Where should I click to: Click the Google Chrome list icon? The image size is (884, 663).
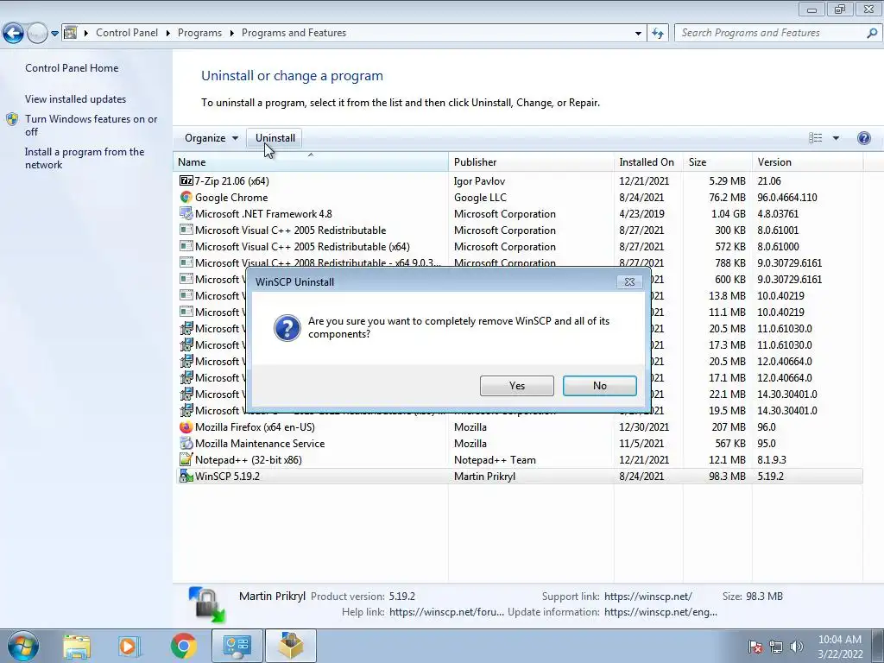tap(186, 198)
